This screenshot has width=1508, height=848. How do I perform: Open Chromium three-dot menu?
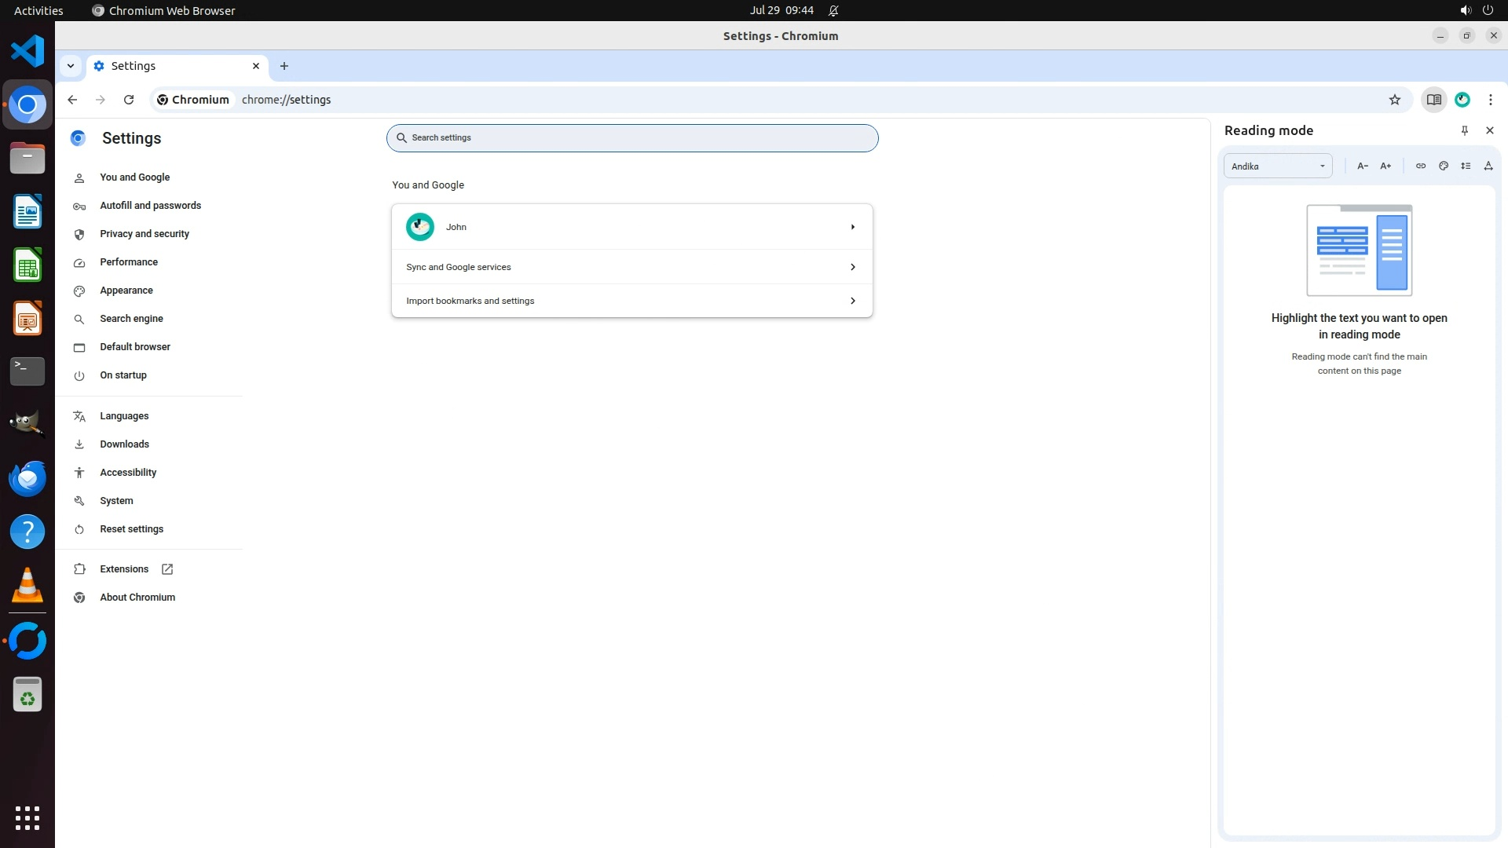coord(1491,100)
